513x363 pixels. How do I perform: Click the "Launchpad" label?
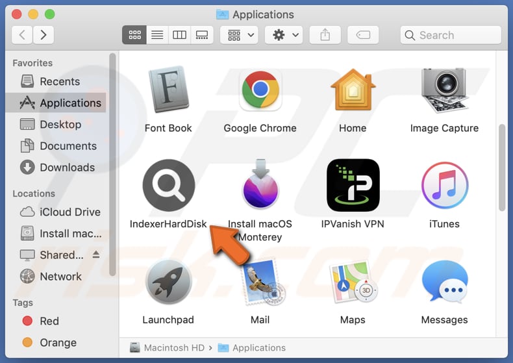168,319
